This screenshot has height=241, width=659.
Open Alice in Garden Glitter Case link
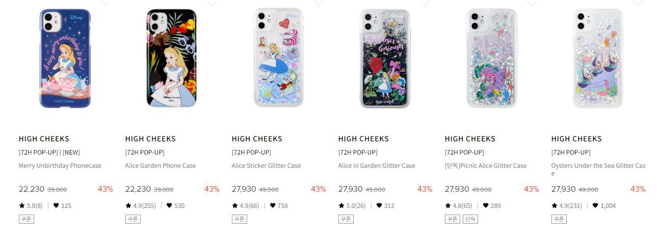[377, 166]
